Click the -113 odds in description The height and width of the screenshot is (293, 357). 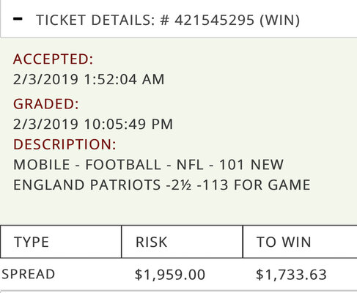click(x=213, y=185)
